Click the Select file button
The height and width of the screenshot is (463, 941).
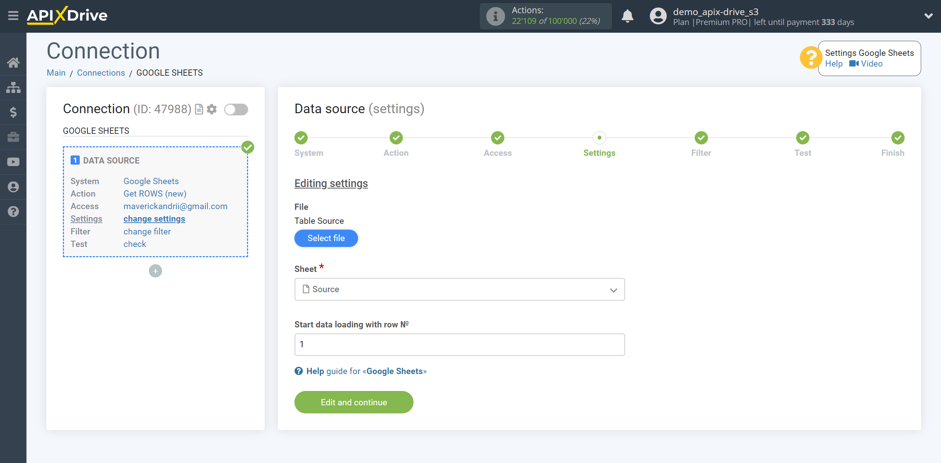tap(326, 238)
